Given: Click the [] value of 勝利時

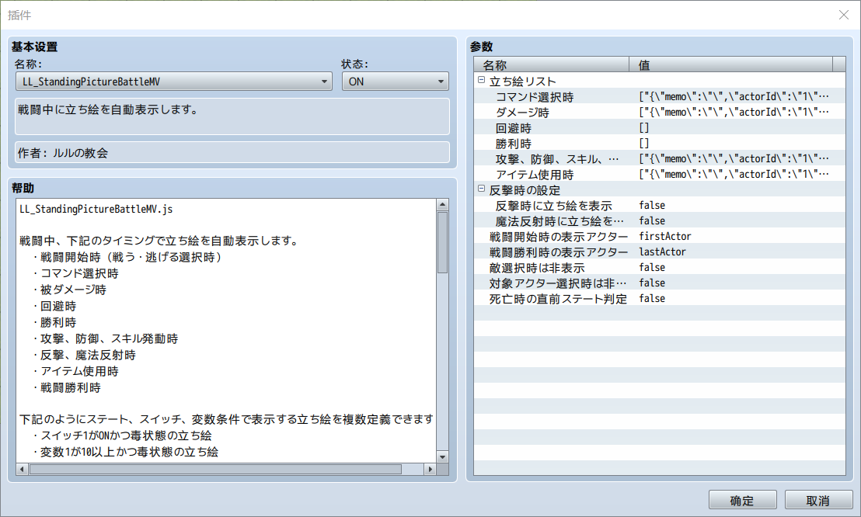Looking at the screenshot, I should 644,144.
